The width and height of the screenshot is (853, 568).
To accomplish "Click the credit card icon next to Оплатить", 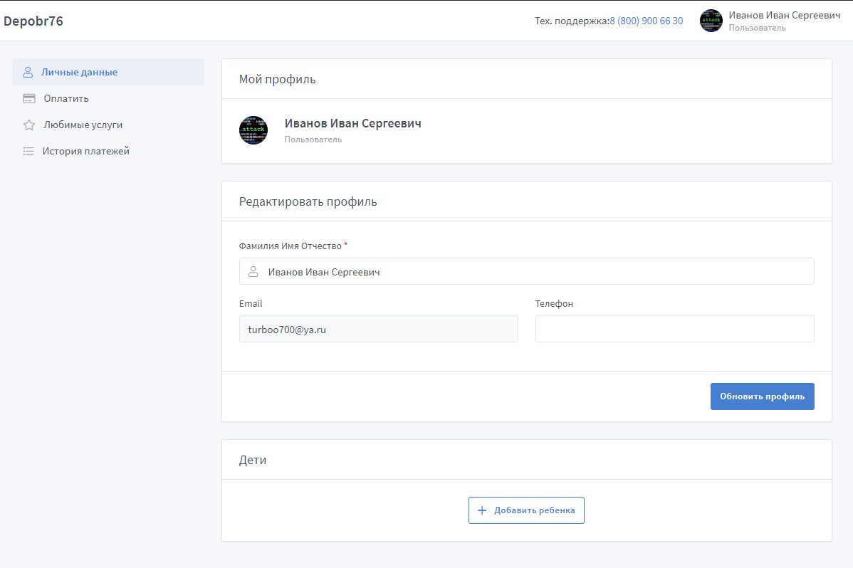I will [29, 98].
